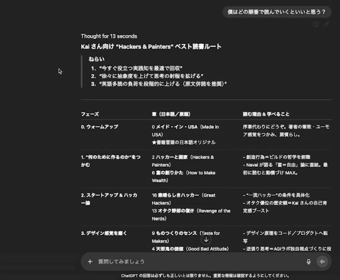Click the ChatGPT disclaimer text at bottom

pyautogui.click(x=205, y=276)
